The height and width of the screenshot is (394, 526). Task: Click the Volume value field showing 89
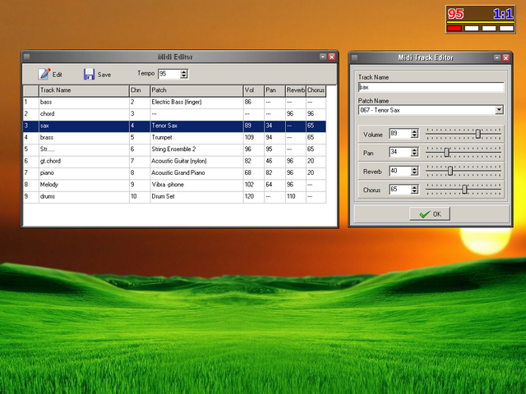click(400, 134)
